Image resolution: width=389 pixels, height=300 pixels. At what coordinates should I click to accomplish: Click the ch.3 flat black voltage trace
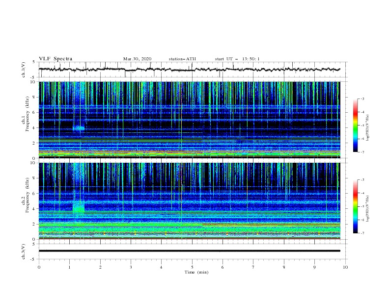[x=189, y=251]
